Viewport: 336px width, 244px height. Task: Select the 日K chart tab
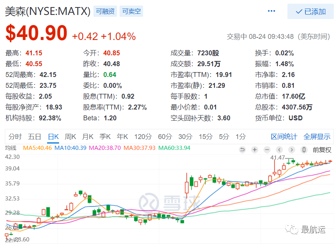(53, 136)
